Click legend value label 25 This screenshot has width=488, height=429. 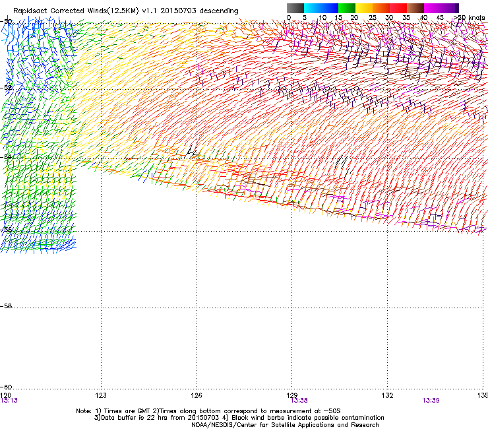coord(373,18)
